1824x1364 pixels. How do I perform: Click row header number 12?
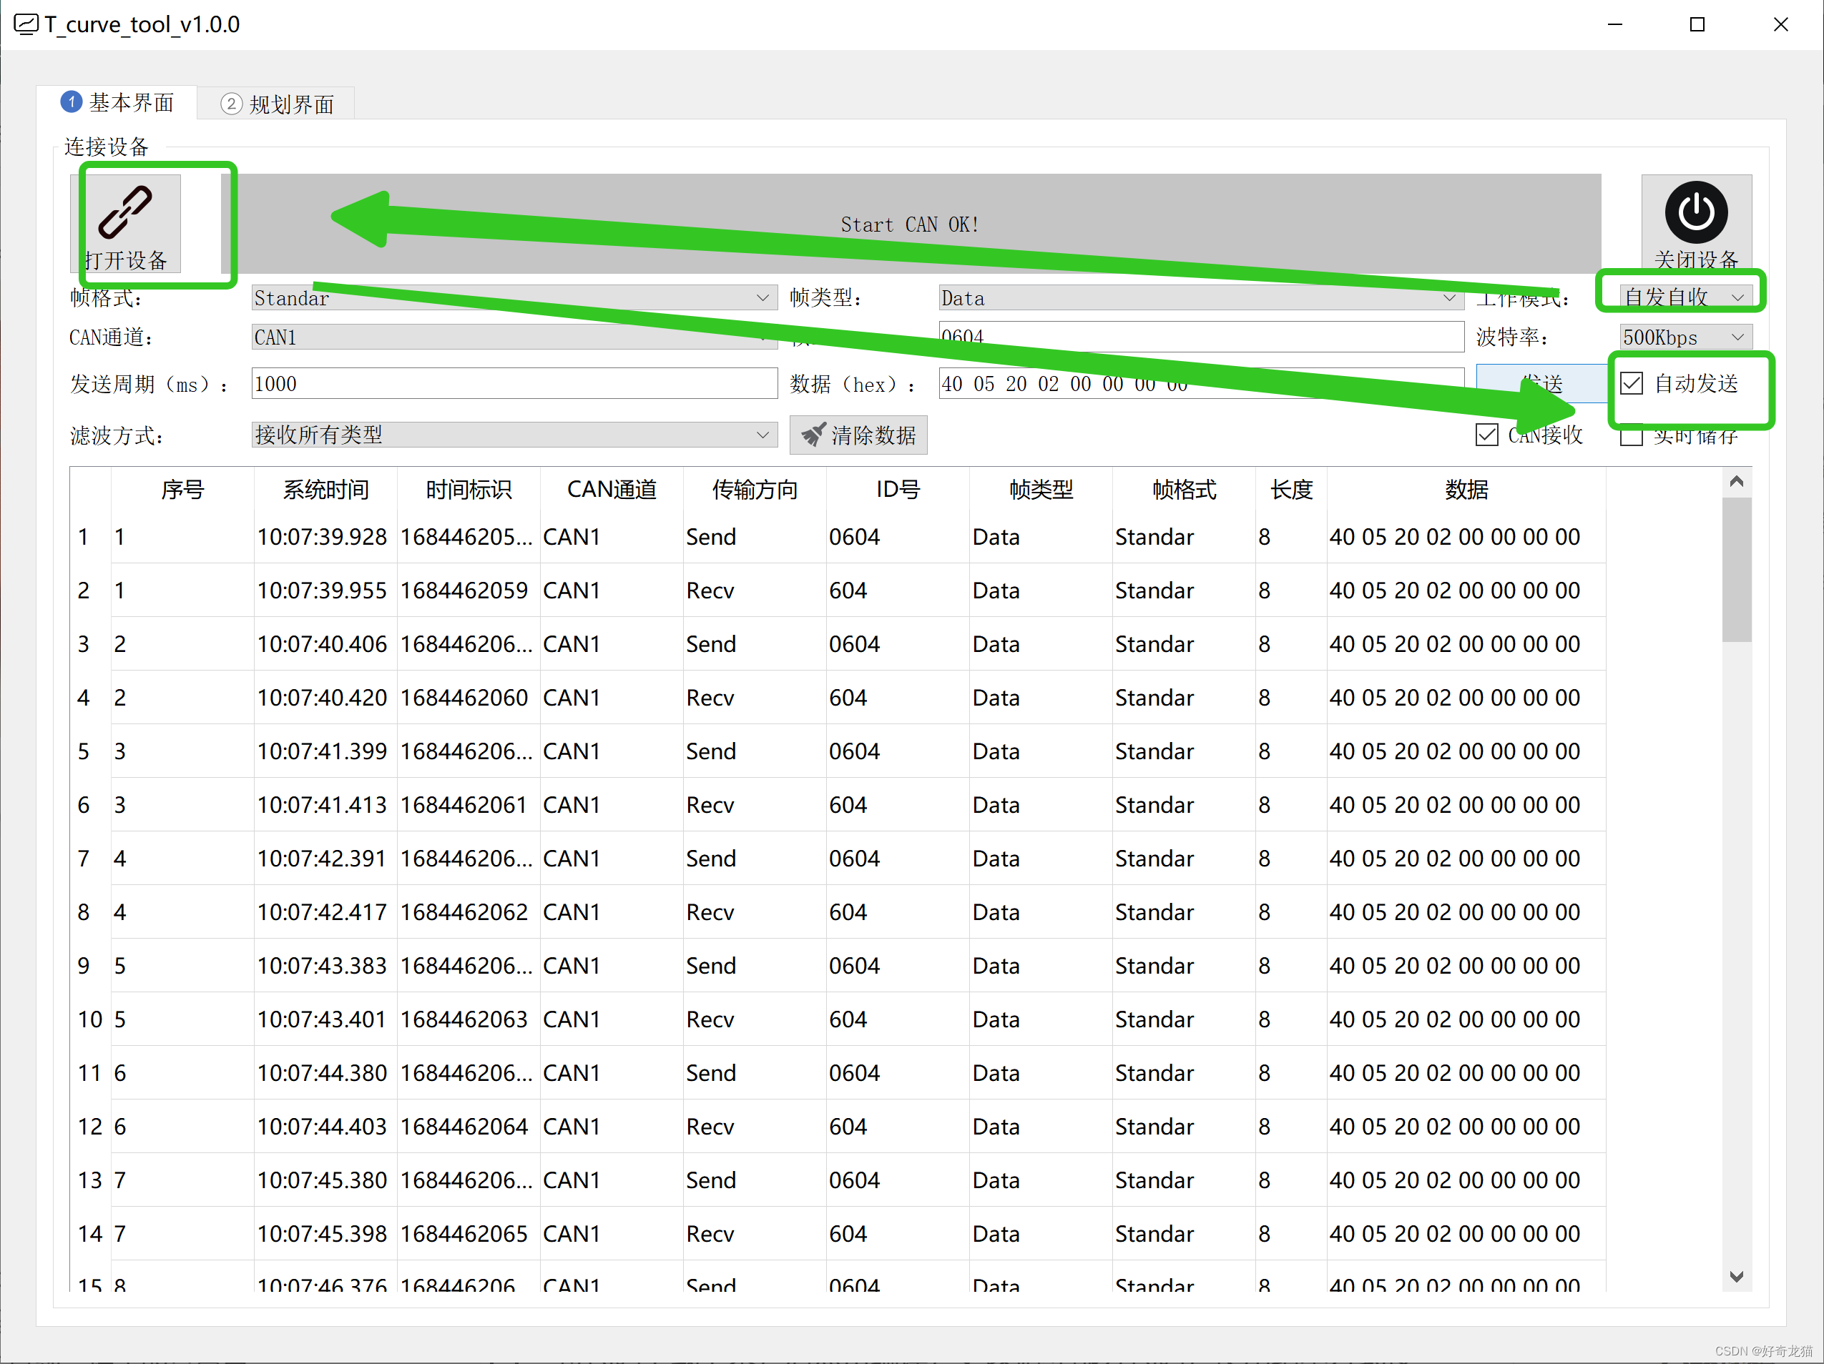click(x=90, y=1127)
